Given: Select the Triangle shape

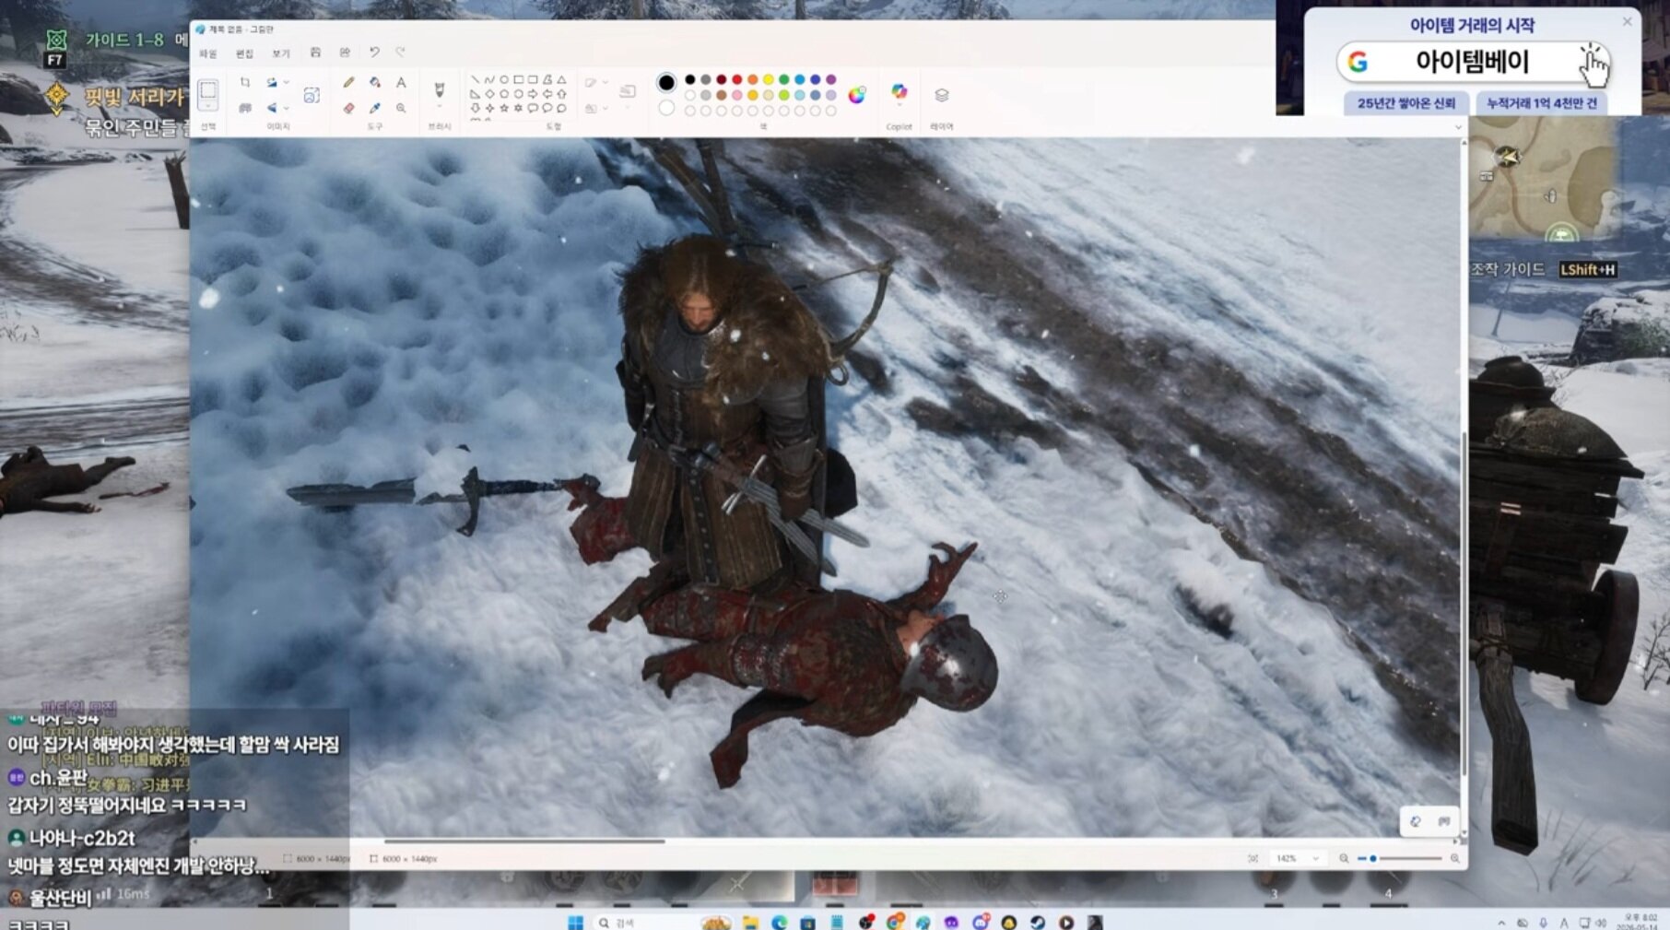Looking at the screenshot, I should tap(561, 80).
